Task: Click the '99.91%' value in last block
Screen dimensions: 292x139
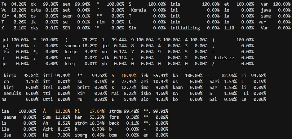Action: point(161,111)
